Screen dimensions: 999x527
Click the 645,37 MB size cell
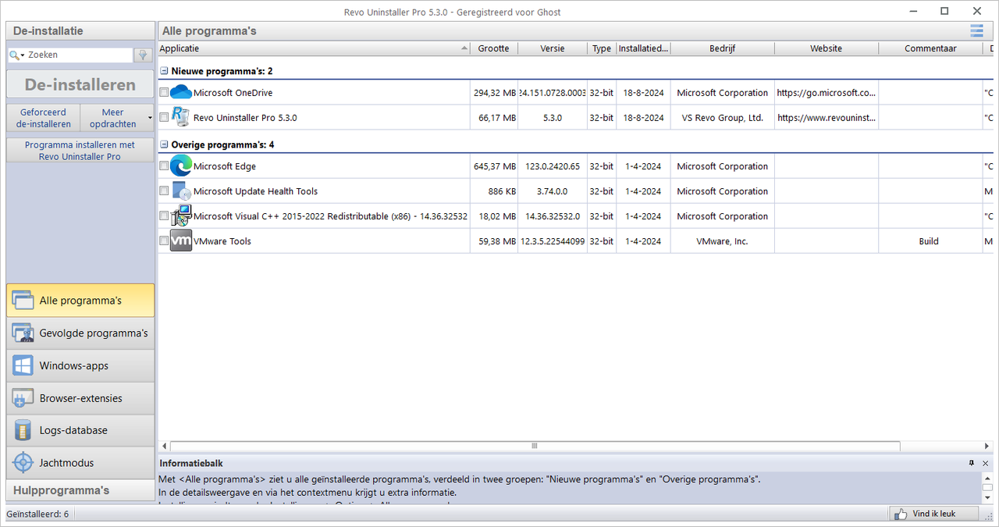coord(494,166)
